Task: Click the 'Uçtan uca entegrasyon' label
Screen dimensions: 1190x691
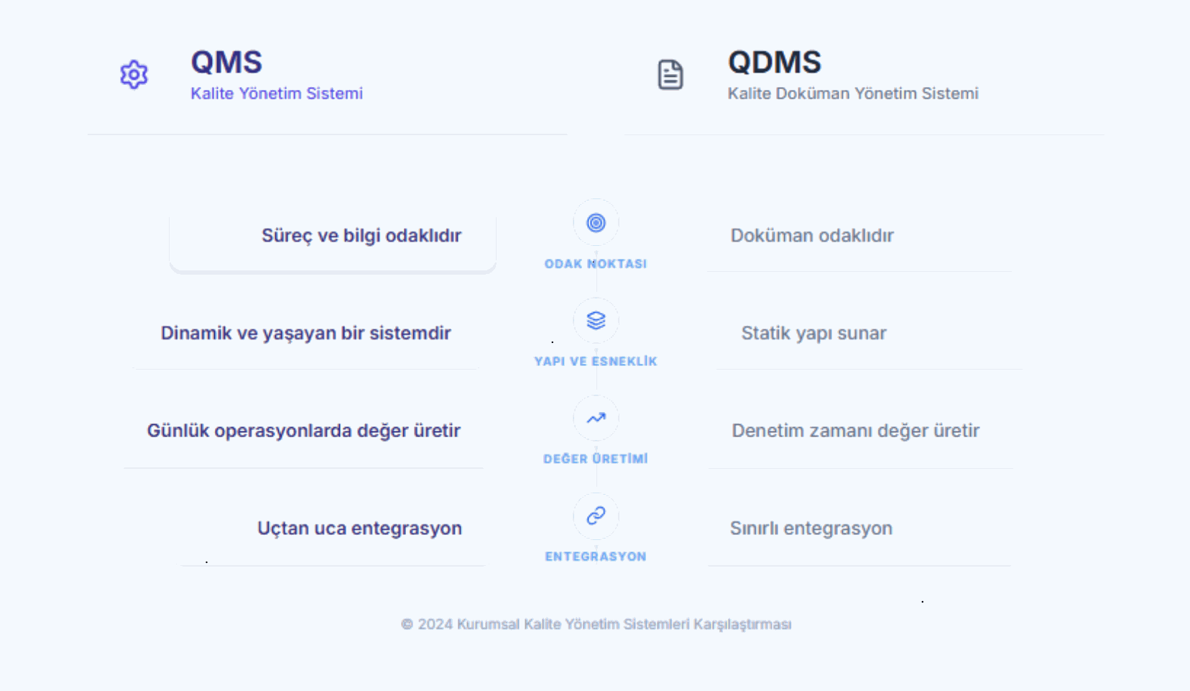Action: [359, 528]
